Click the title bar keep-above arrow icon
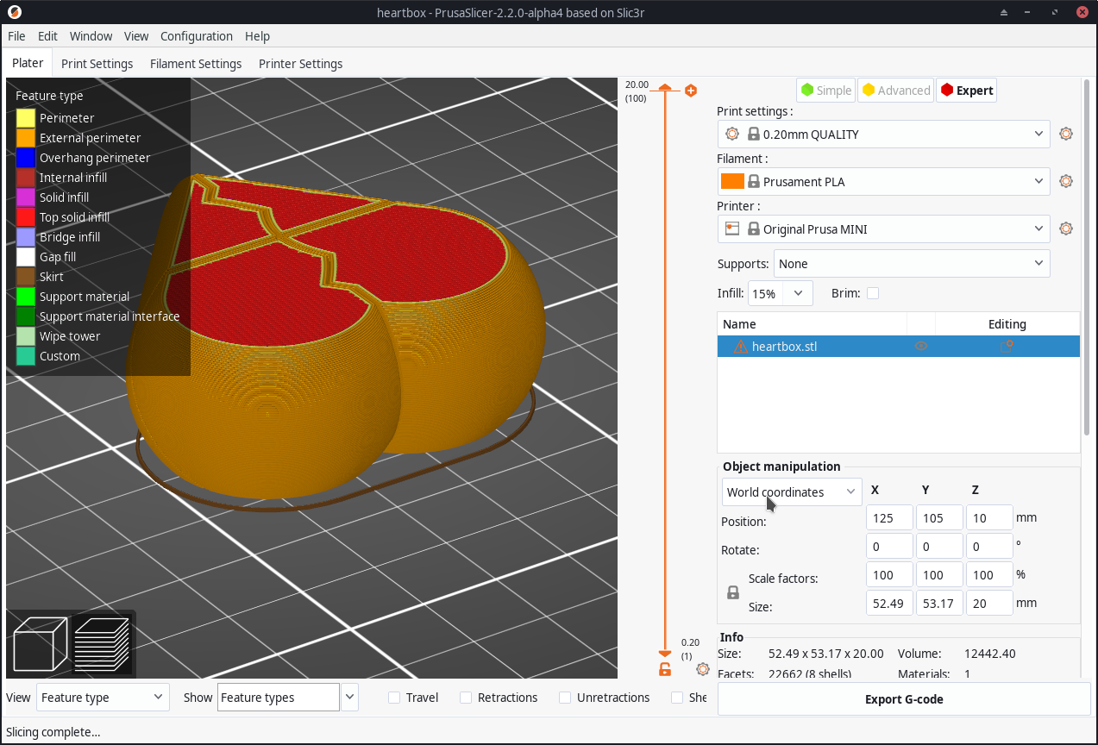This screenshot has height=745, width=1098. click(1003, 12)
